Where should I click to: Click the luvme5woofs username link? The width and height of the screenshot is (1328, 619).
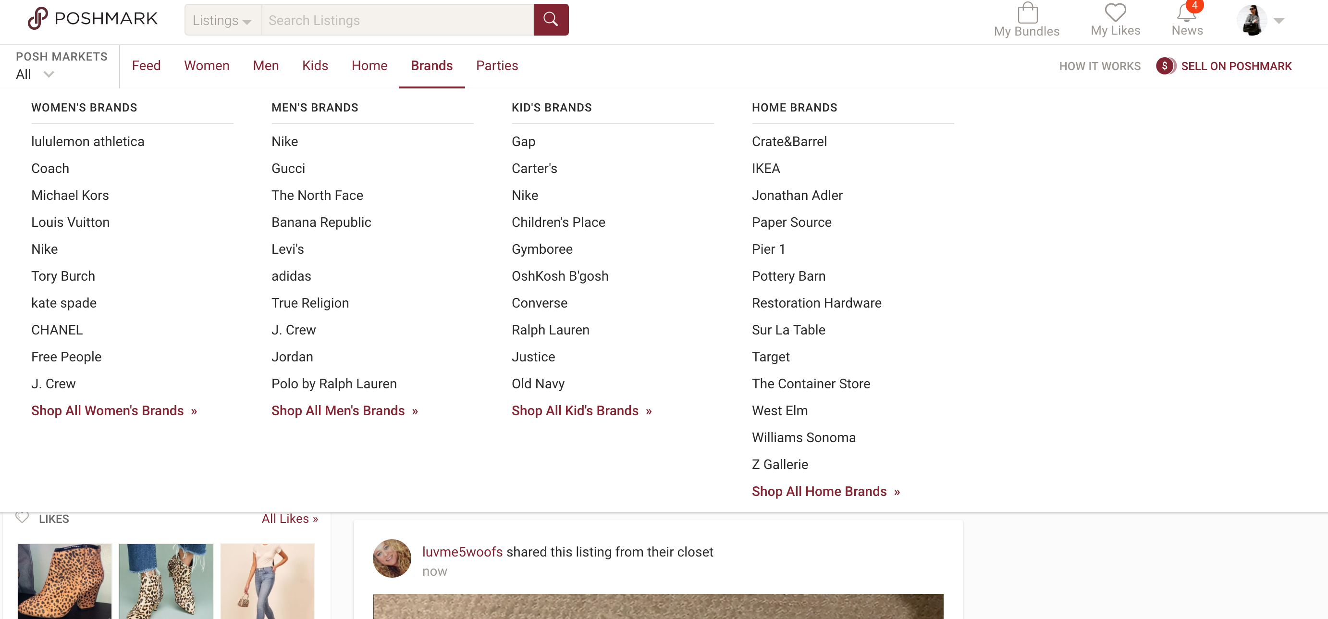click(462, 552)
